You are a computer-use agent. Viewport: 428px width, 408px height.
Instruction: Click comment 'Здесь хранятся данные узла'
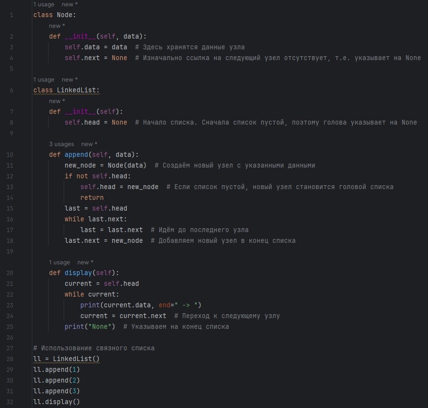(x=190, y=47)
